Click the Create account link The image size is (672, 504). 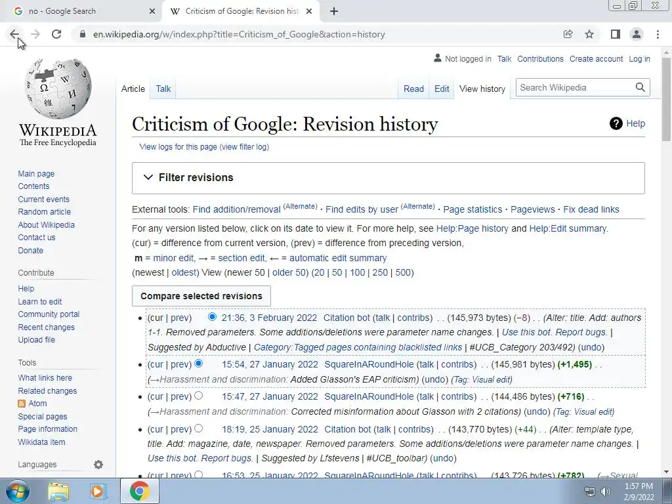[596, 58]
